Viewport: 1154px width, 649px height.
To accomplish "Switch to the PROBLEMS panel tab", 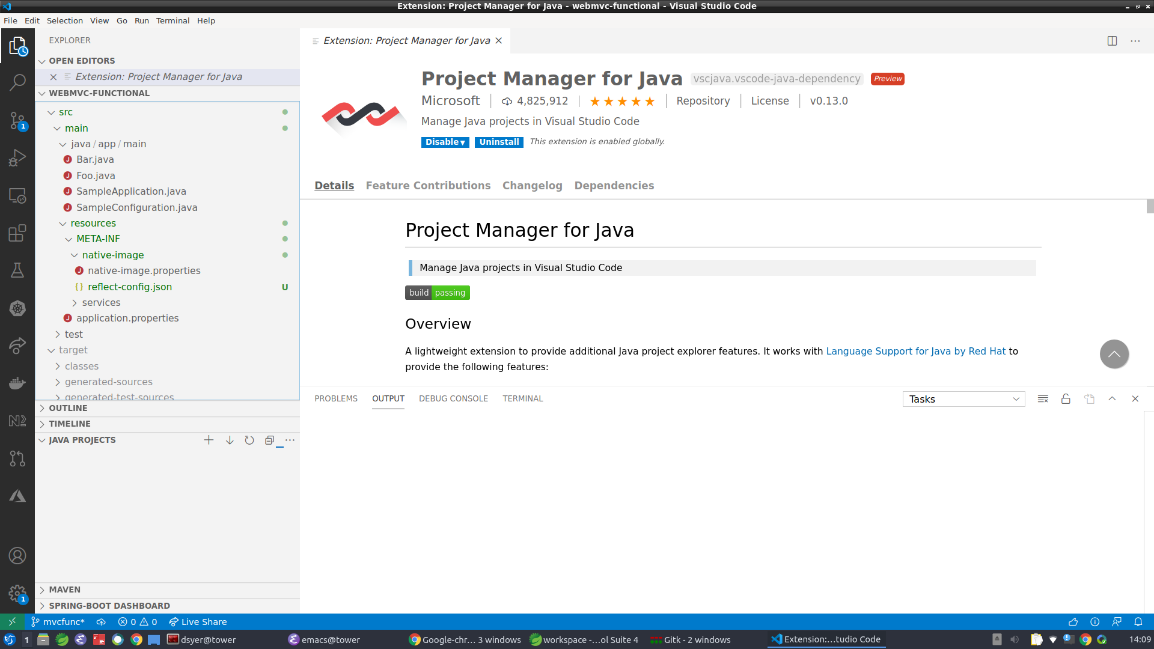I will point(335,399).
